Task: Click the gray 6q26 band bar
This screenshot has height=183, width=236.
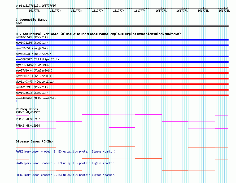Action: click(x=122, y=26)
